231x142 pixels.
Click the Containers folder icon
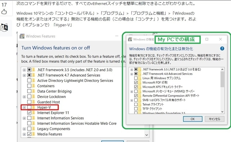click(34, 86)
